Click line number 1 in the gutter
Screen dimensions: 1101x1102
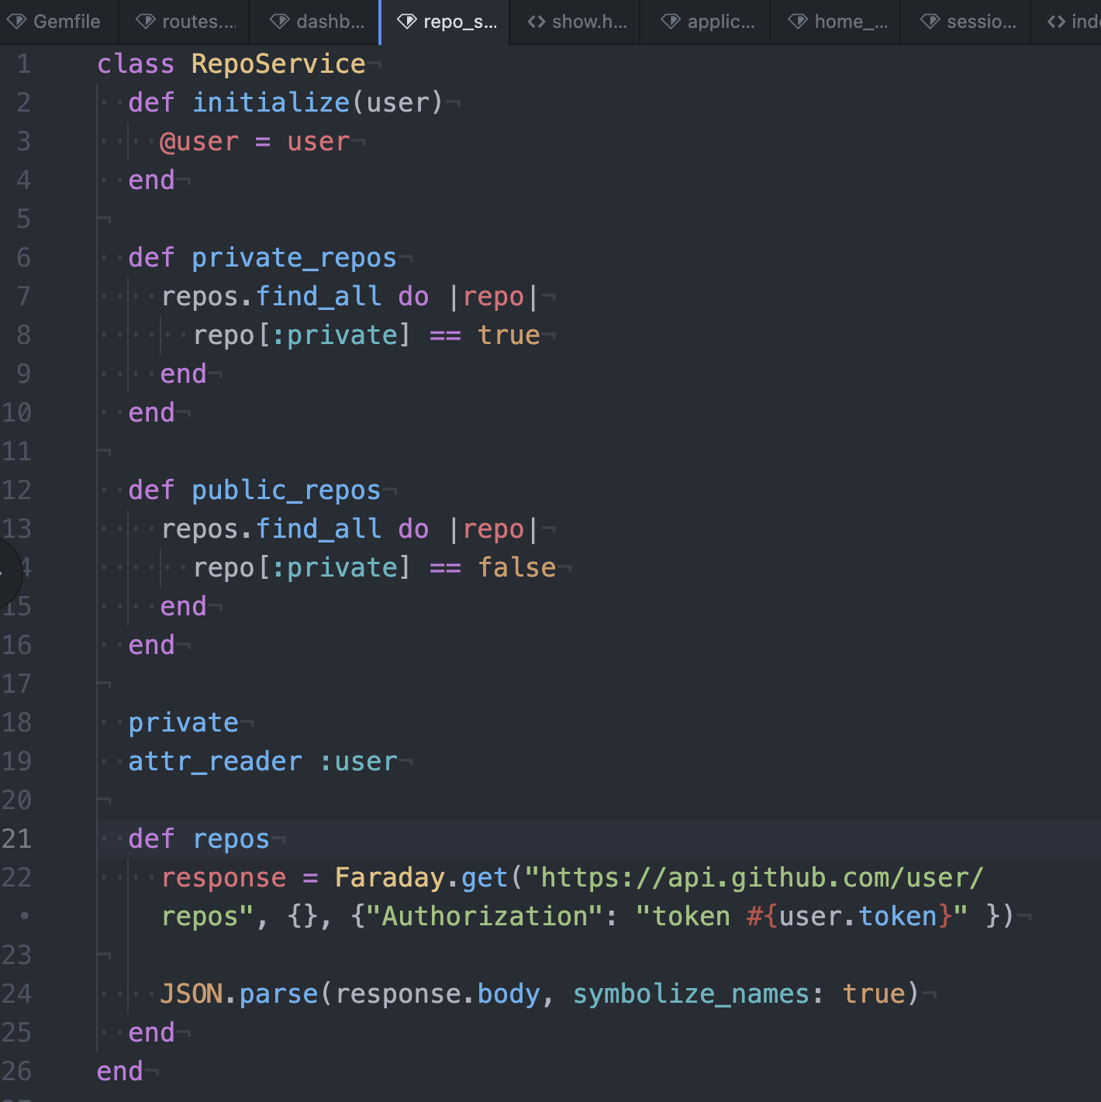[24, 64]
